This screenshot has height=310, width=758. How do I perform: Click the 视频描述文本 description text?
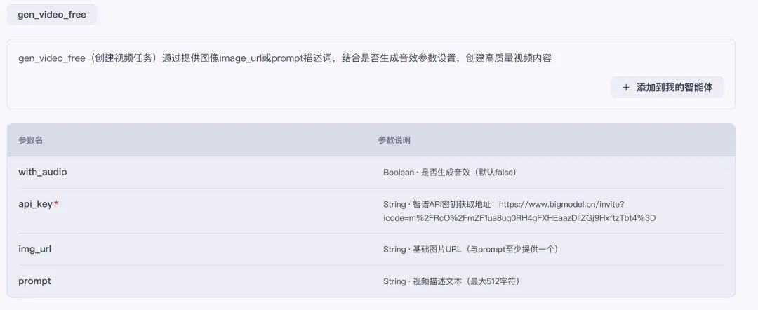(x=436, y=282)
